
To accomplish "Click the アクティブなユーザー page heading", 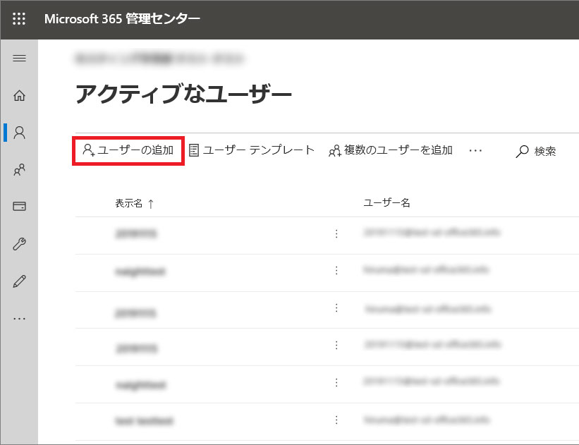I will tap(183, 93).
